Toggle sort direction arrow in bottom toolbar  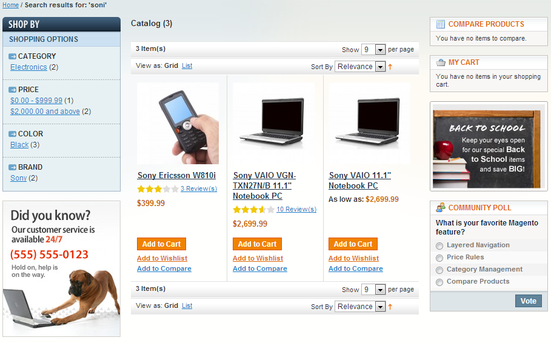tap(390, 307)
